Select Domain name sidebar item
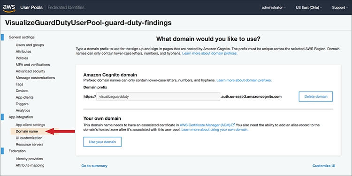Viewport: 352px width, 176px height. pos(27,131)
